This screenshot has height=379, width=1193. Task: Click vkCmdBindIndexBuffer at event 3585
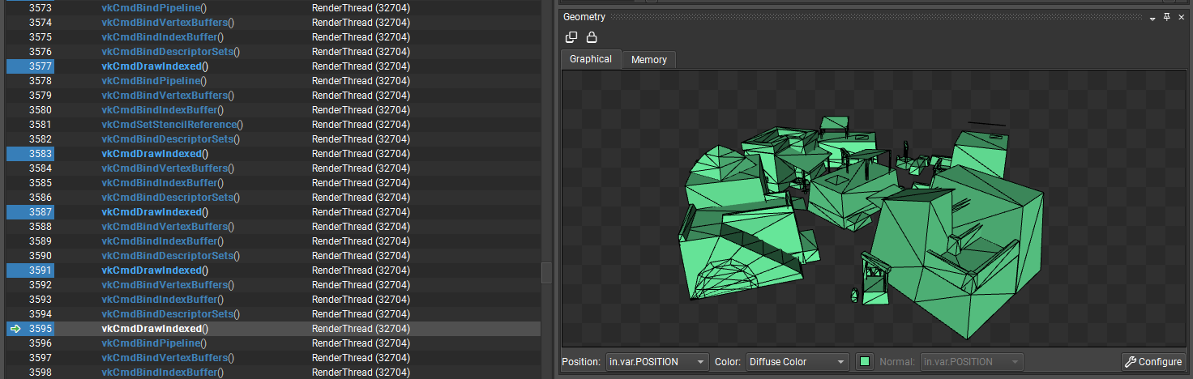tap(162, 183)
